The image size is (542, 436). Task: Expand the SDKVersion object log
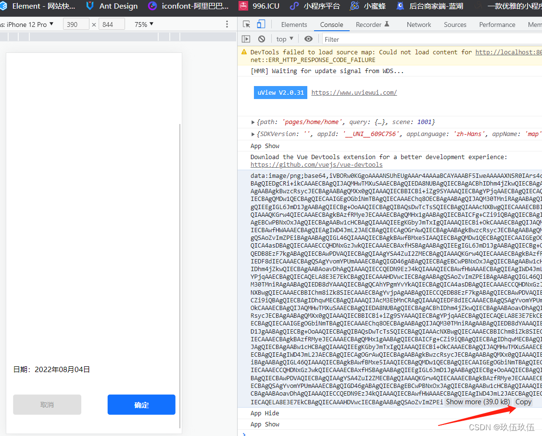(252, 134)
